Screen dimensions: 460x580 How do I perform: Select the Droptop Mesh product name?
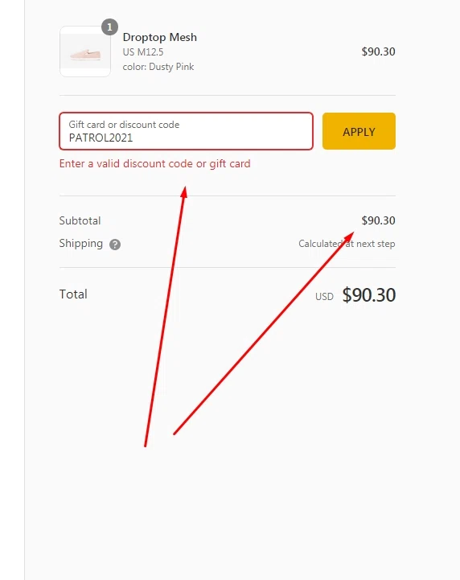coord(160,37)
